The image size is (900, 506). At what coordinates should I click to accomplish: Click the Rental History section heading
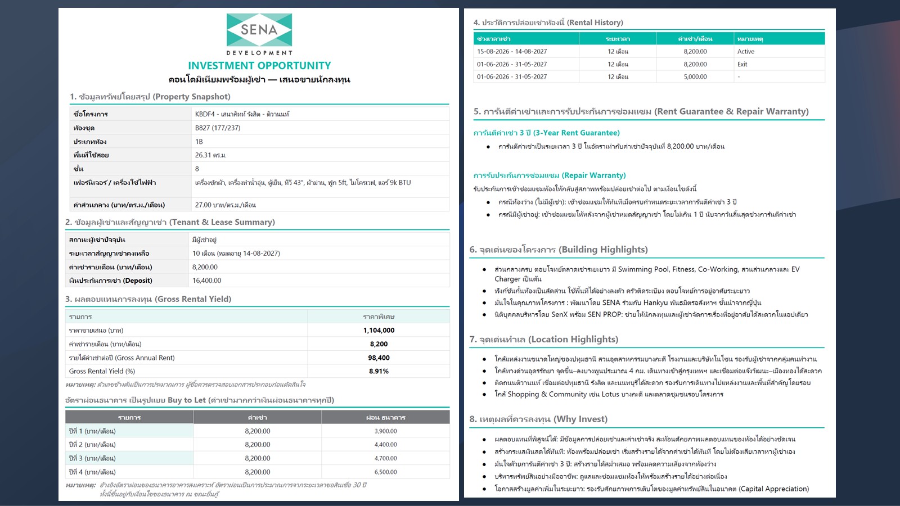click(x=548, y=22)
